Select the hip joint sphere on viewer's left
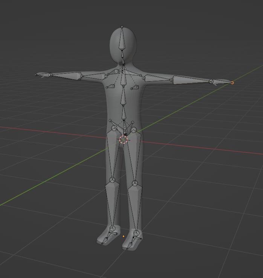The height and width of the screenshot is (278, 263). [x=114, y=128]
